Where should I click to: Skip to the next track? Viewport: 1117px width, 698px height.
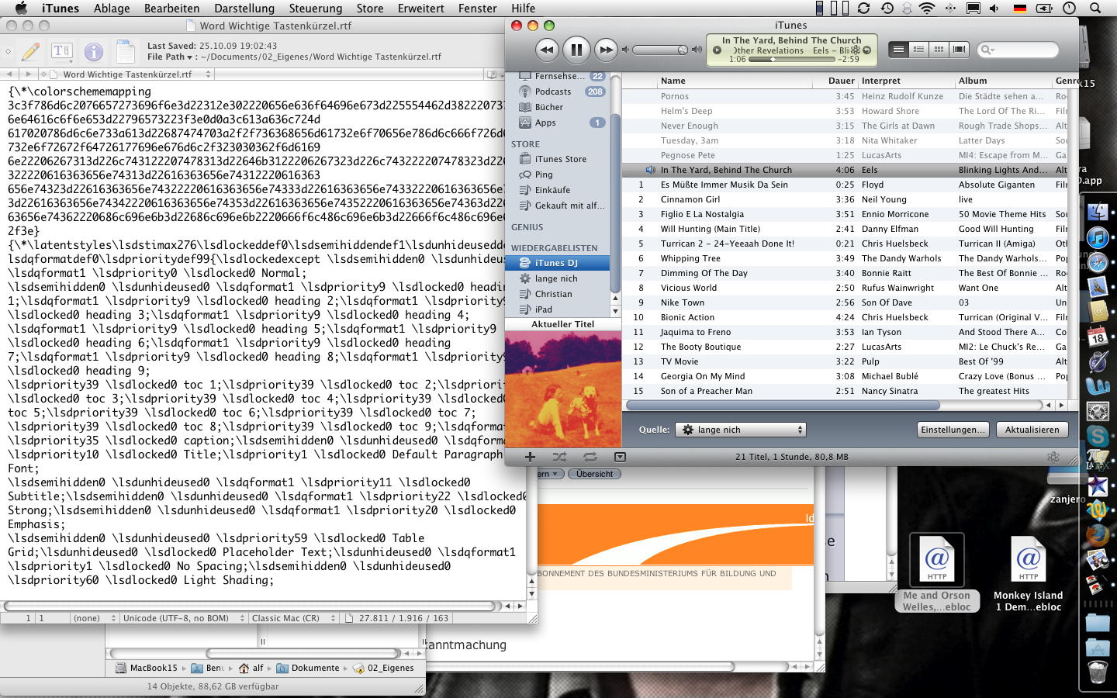click(605, 50)
